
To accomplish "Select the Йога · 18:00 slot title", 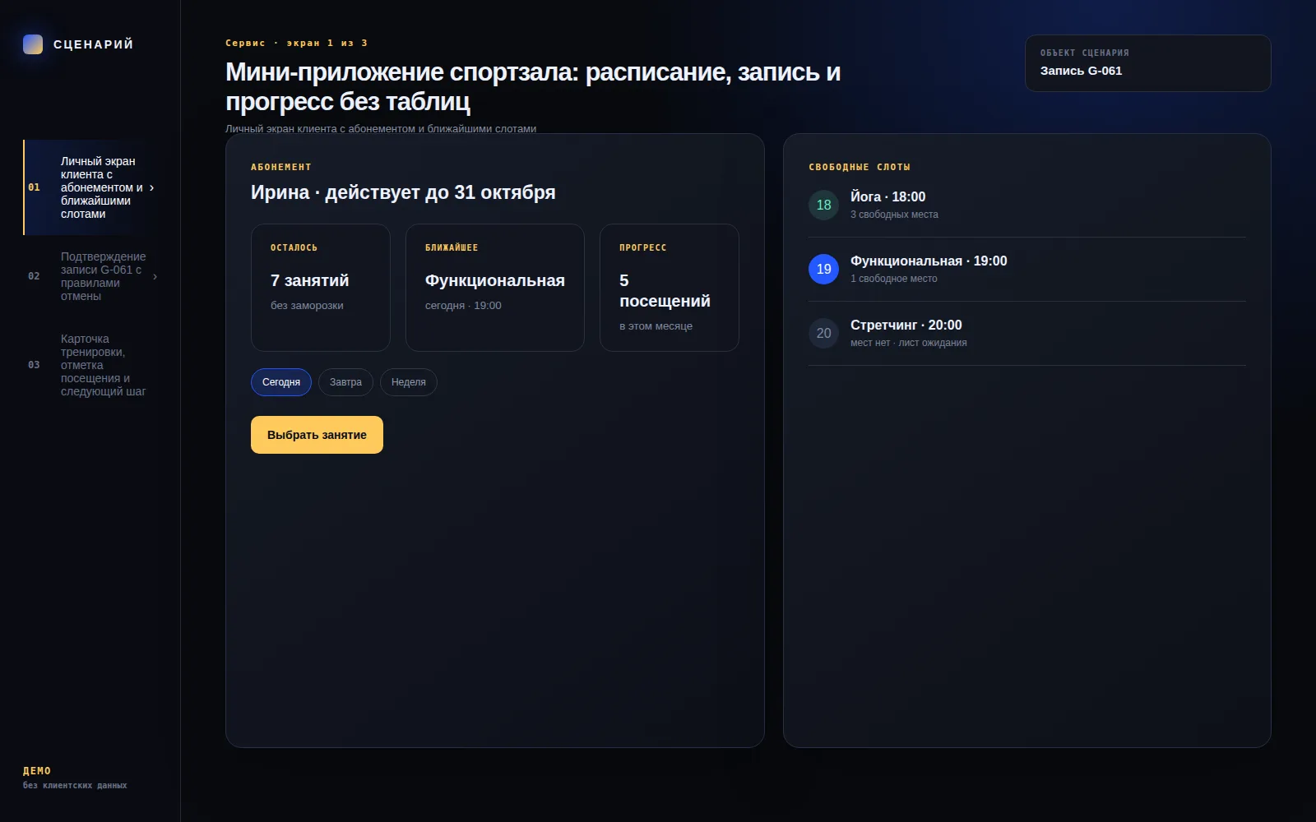I will [x=887, y=196].
